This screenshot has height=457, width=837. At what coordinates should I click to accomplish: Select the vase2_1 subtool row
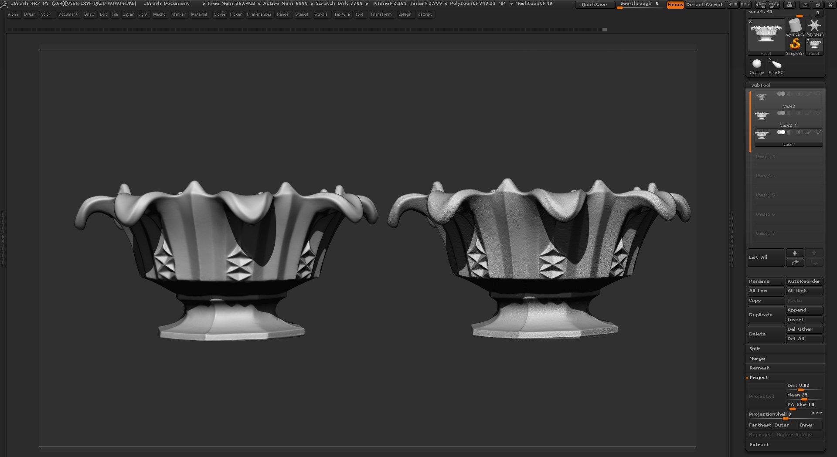[788, 118]
